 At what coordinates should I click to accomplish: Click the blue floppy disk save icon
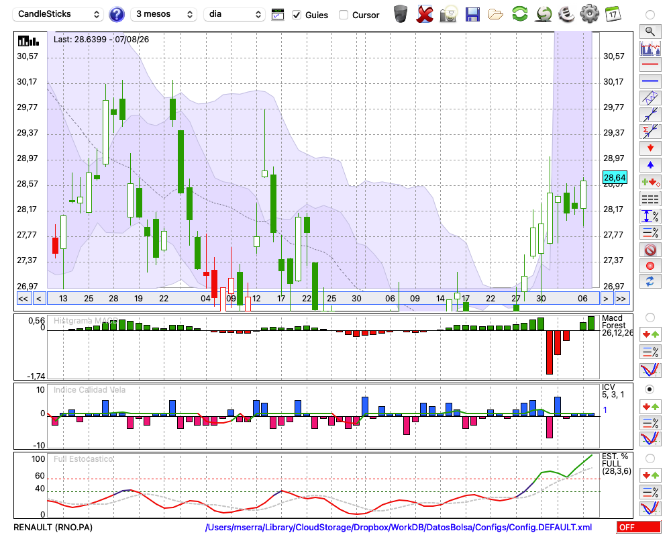[472, 15]
